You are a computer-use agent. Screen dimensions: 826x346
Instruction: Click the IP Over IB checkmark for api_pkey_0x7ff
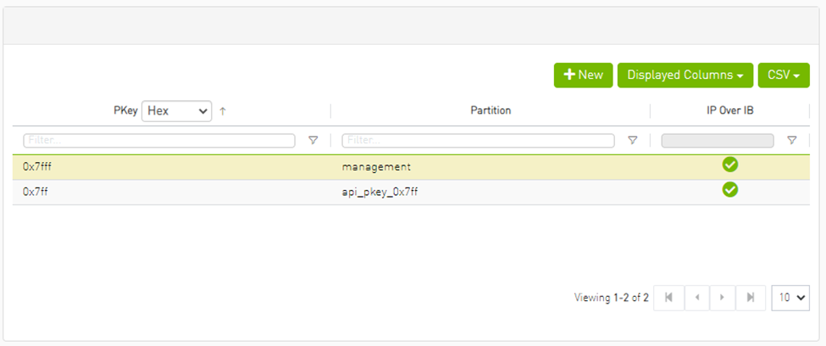(729, 191)
